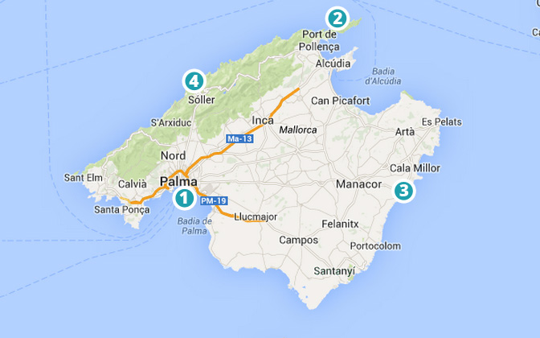Viewport: 540px width, 338px height.
Task: Select the Palma city label
Action: (178, 181)
